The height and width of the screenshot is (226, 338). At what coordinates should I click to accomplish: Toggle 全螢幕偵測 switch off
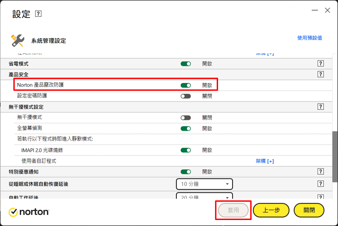[186, 128]
